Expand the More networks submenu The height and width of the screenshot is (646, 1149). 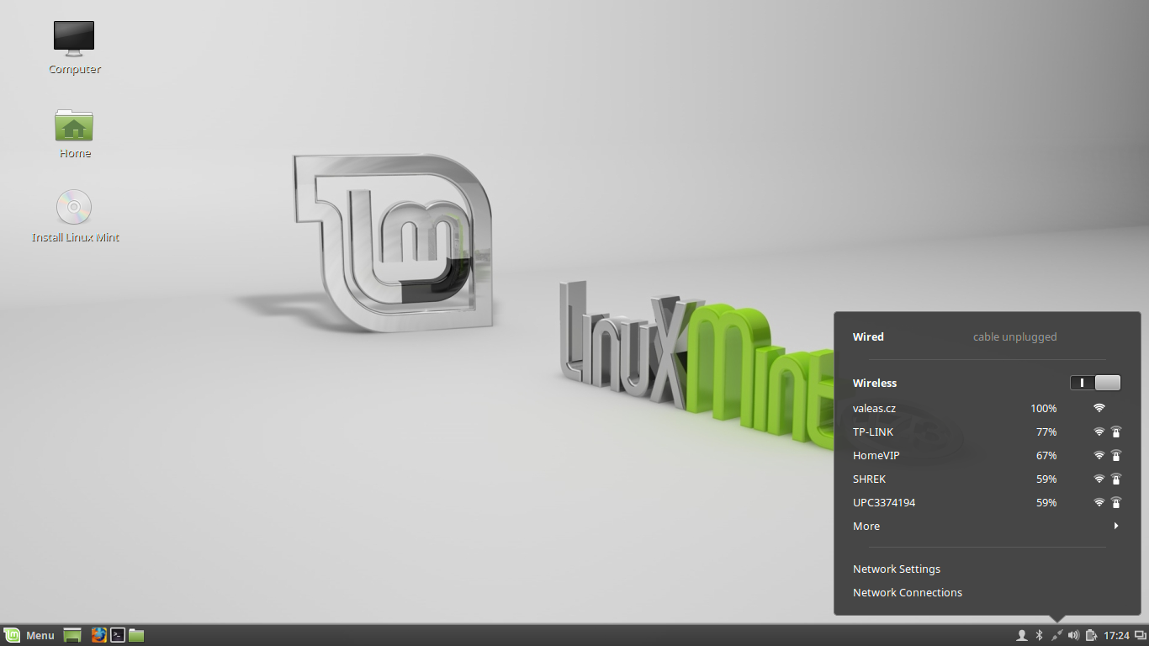987,526
